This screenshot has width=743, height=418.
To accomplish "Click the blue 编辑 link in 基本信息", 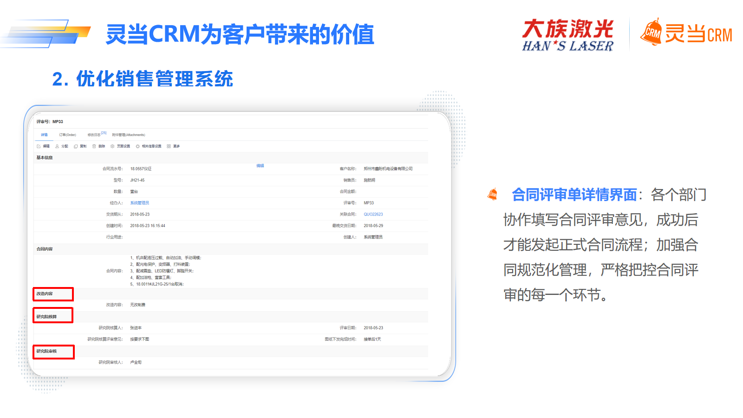I will click(x=260, y=166).
